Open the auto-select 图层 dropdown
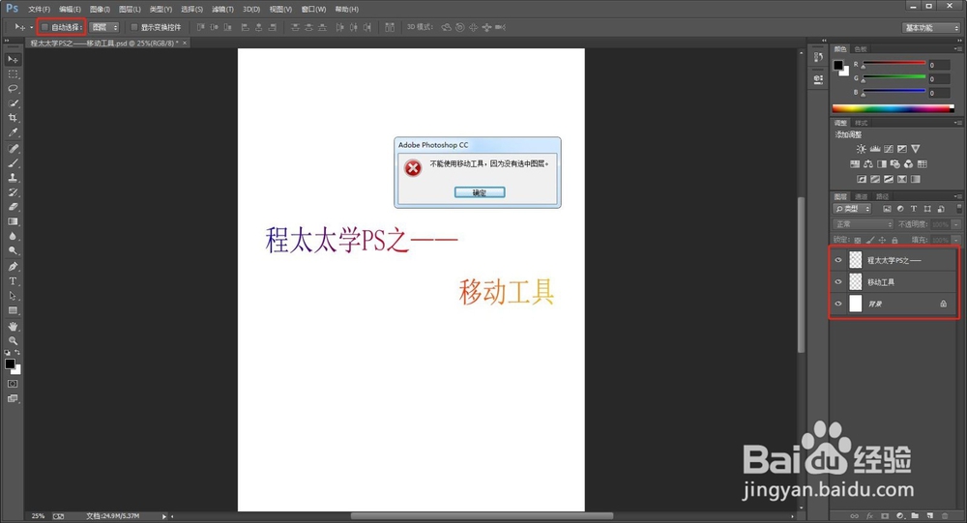Image resolution: width=967 pixels, height=523 pixels. (104, 27)
